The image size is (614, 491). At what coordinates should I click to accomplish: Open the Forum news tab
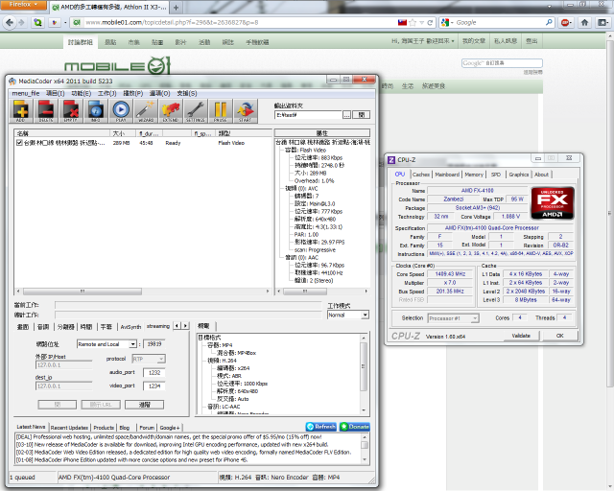[147, 428]
